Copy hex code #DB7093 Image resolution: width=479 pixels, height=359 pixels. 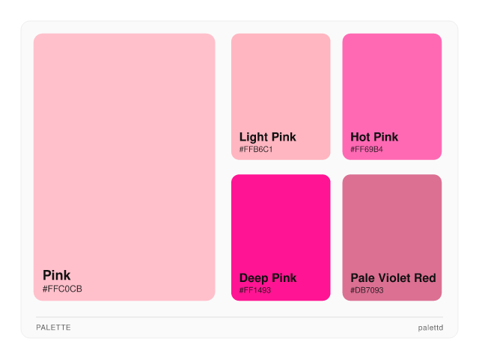pos(367,290)
